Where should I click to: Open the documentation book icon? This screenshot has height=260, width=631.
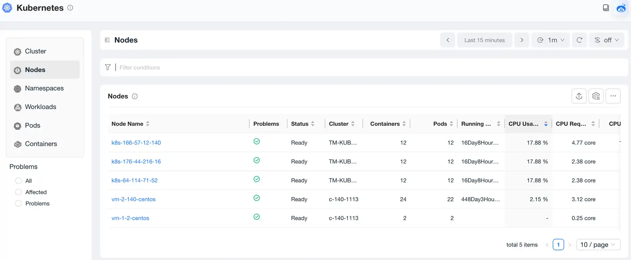[606, 8]
